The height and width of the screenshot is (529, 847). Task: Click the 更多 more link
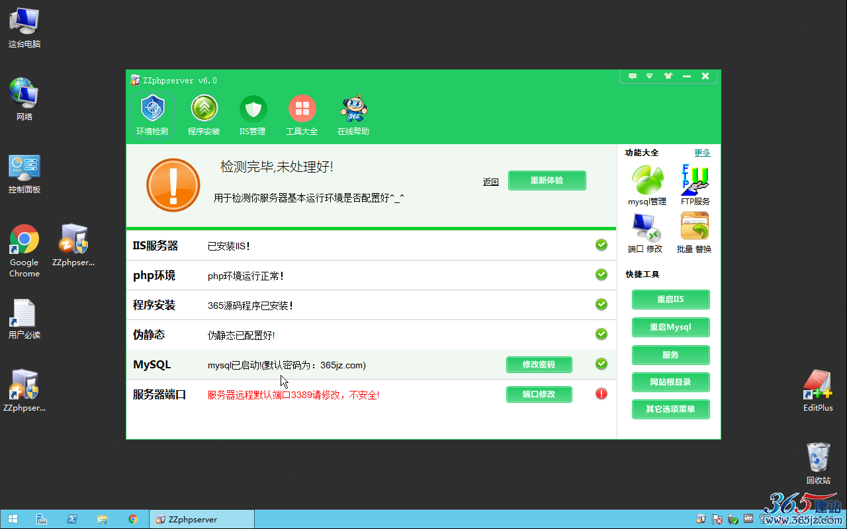click(702, 153)
